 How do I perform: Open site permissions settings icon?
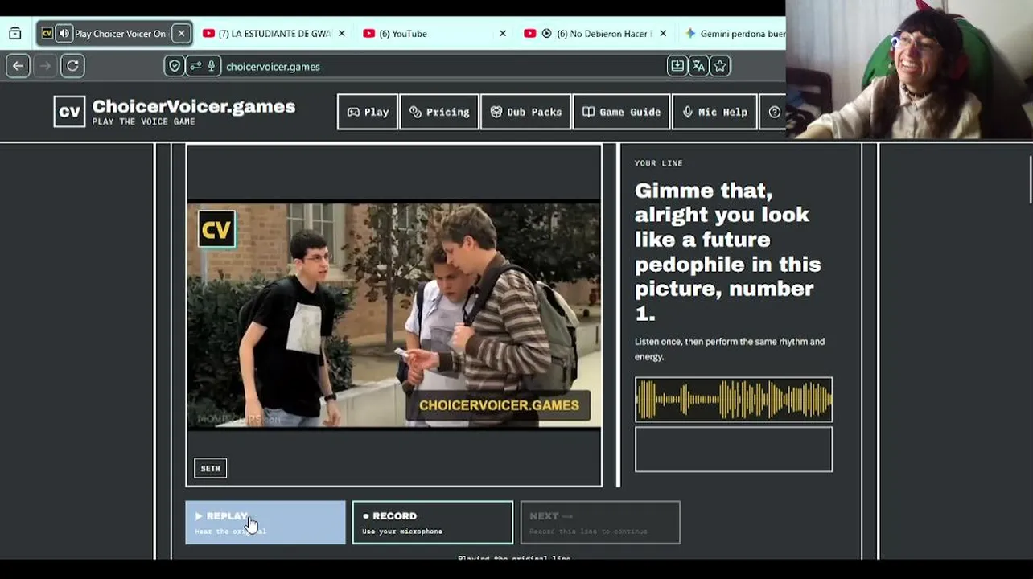point(195,66)
